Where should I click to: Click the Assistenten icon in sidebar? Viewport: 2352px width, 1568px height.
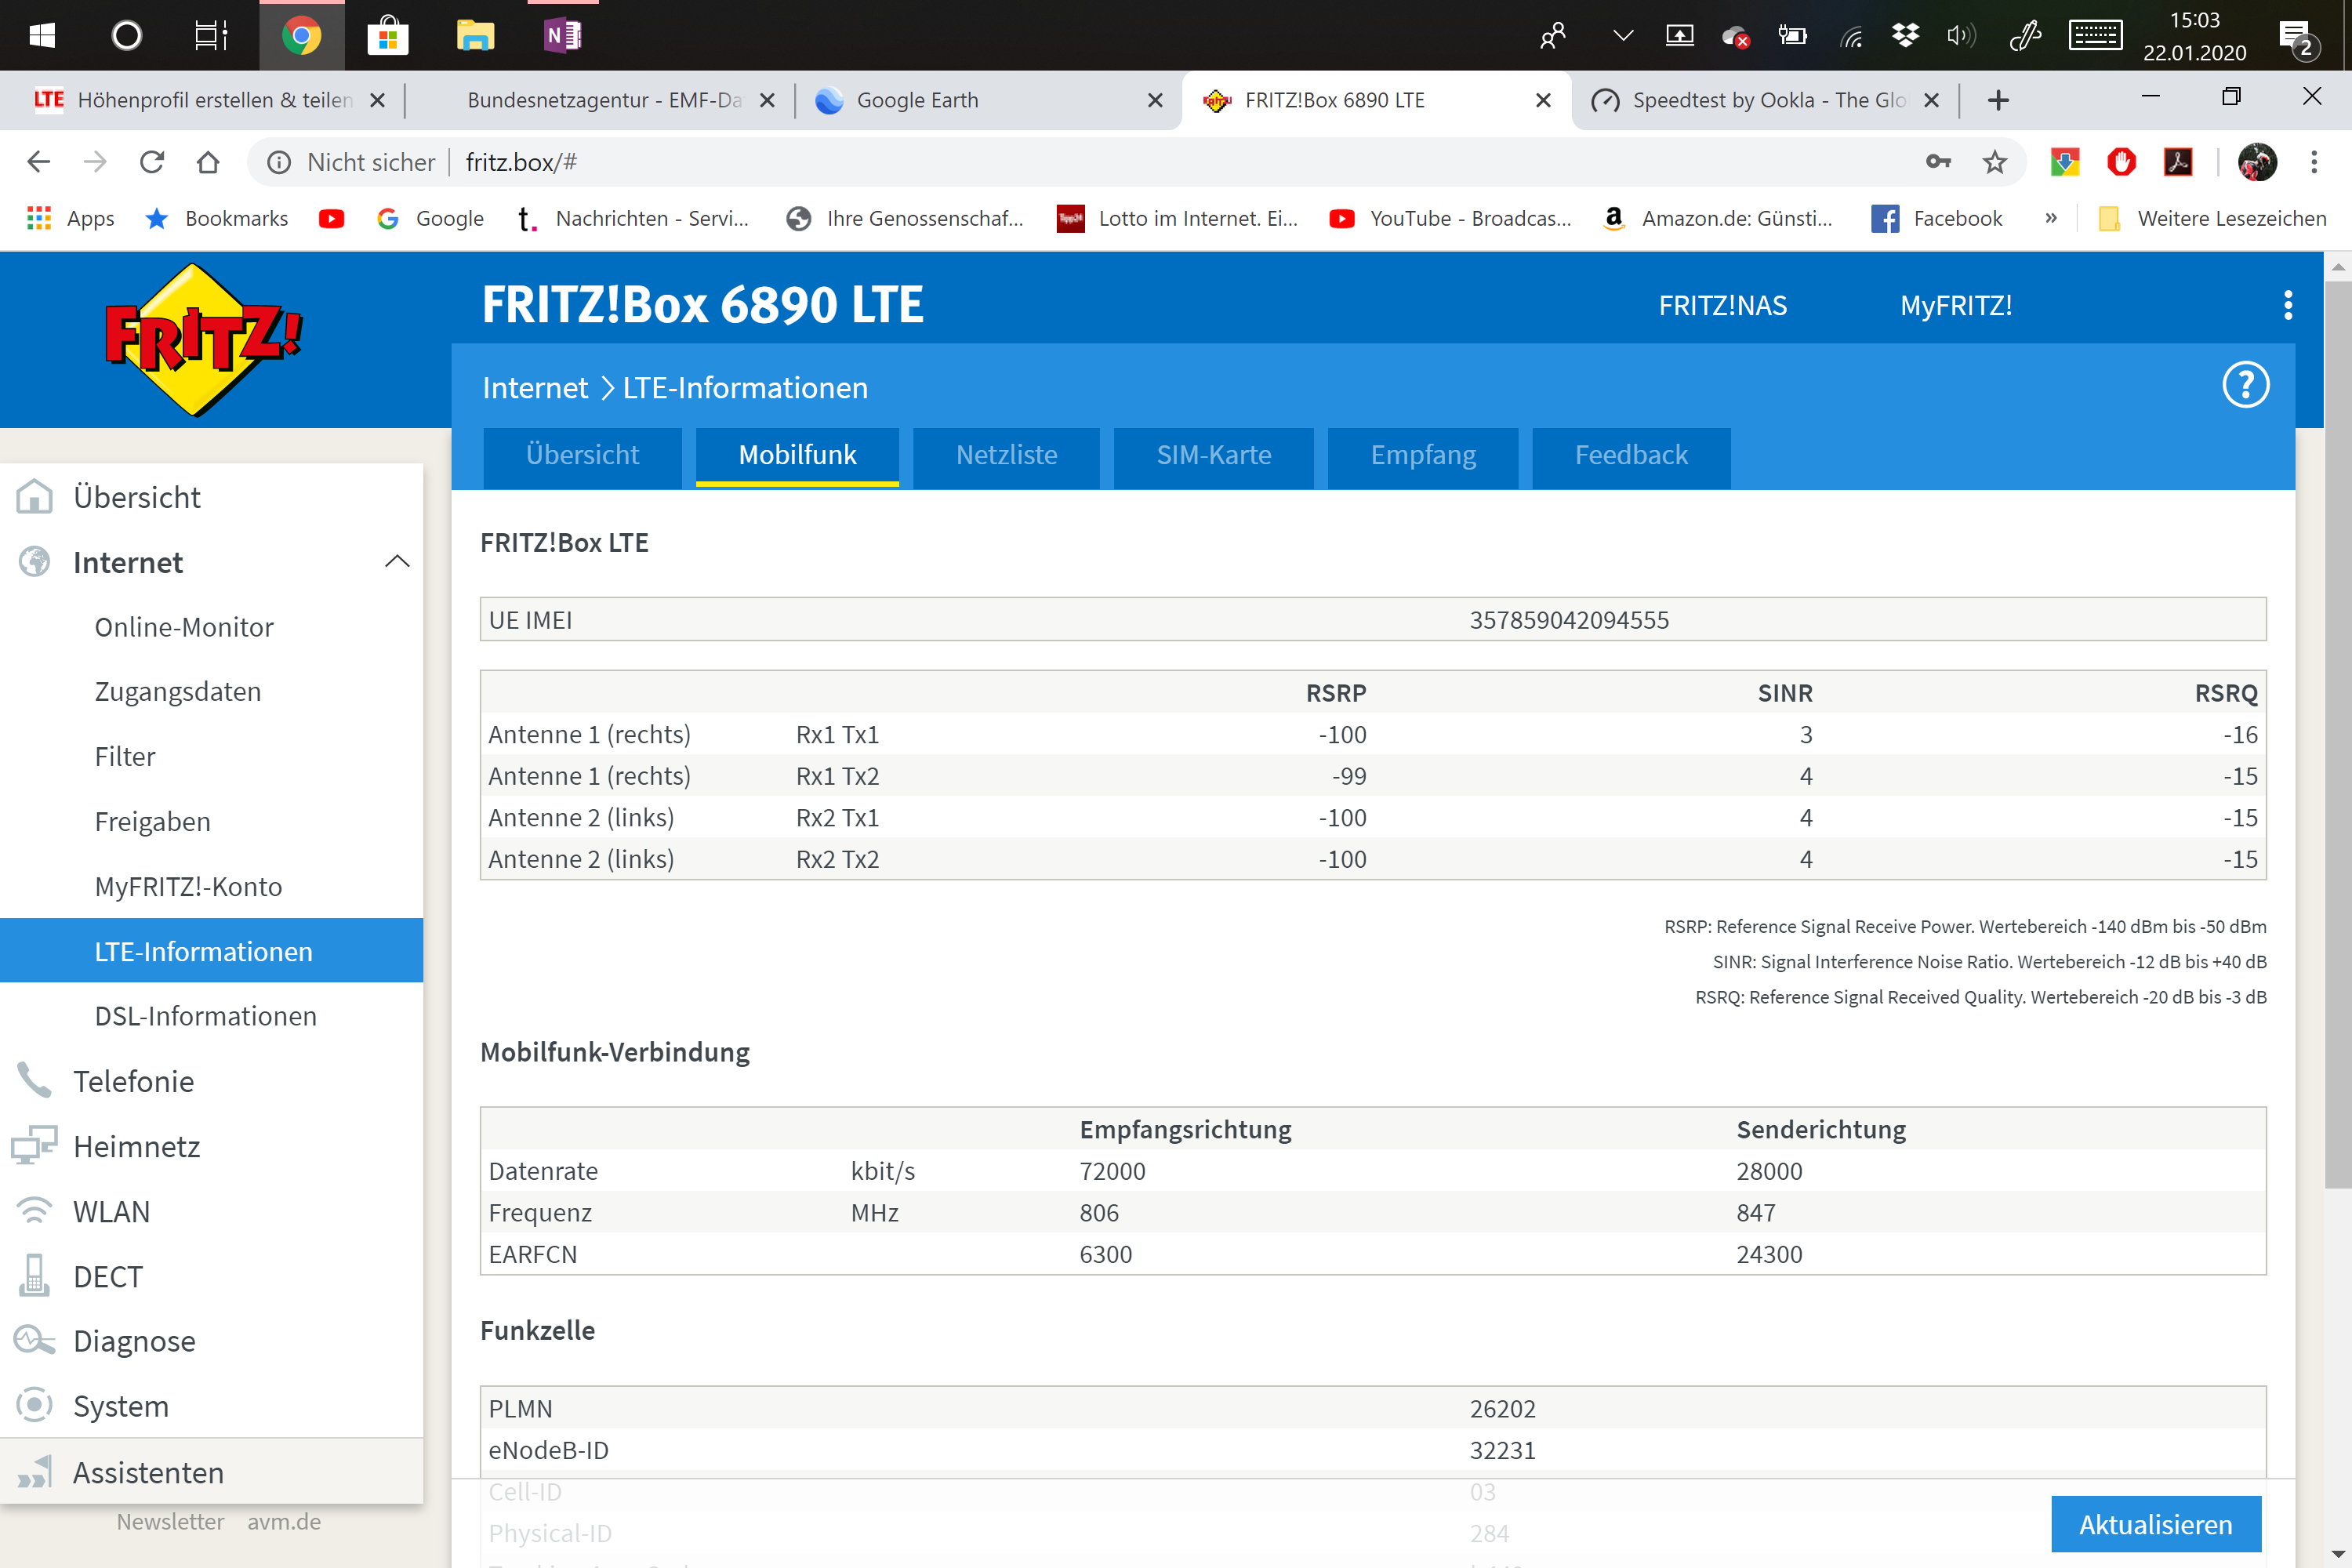pos(35,1472)
